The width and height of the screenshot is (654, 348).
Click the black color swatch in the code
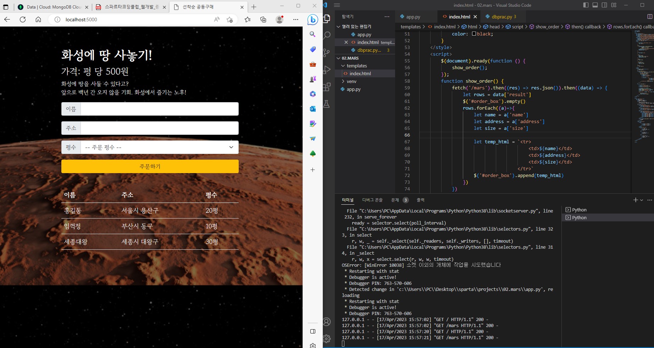point(474,34)
